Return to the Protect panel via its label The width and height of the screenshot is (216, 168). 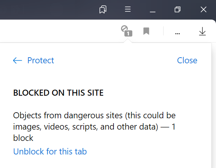tap(41, 60)
